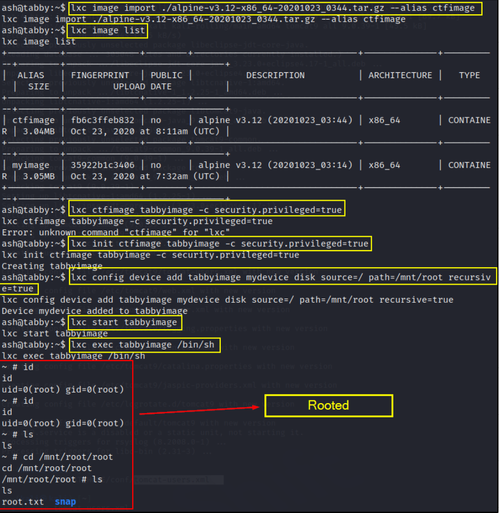The height and width of the screenshot is (513, 499).
Task: Click the root.txt file name
Action: click(x=23, y=501)
